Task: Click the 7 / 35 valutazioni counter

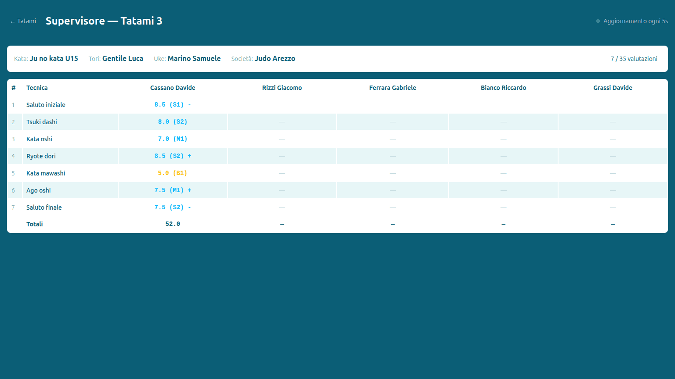Action: click(x=634, y=59)
